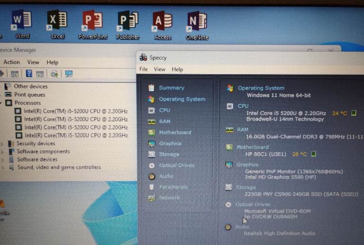Click the Storage heading in summary pane
The width and height of the screenshot is (364, 245).
tap(246, 187)
